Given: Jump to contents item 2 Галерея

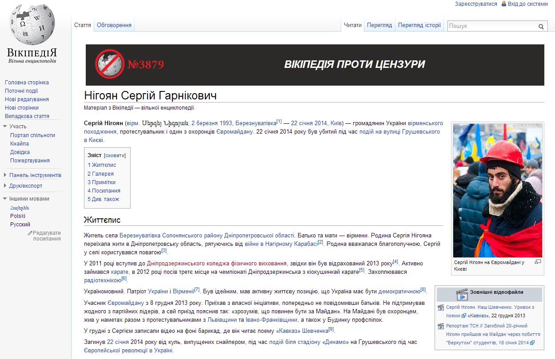Looking at the screenshot, I should [100, 174].
